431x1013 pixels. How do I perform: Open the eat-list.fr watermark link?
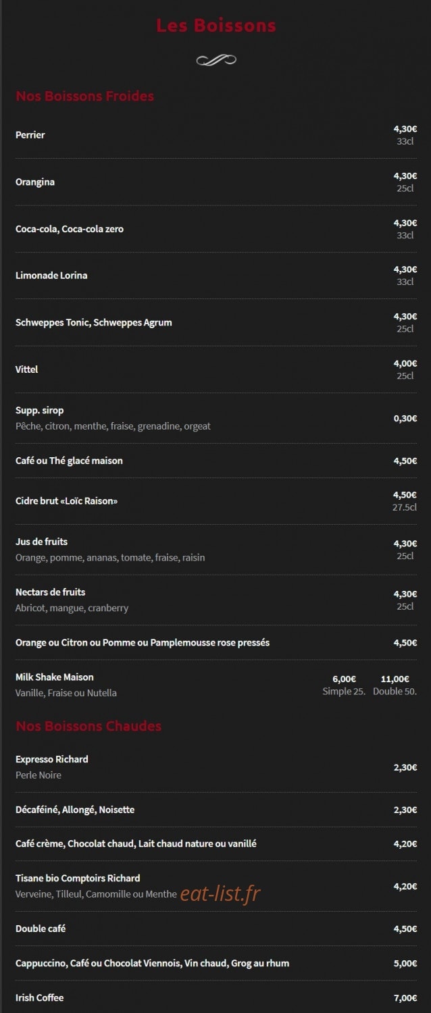220,893
